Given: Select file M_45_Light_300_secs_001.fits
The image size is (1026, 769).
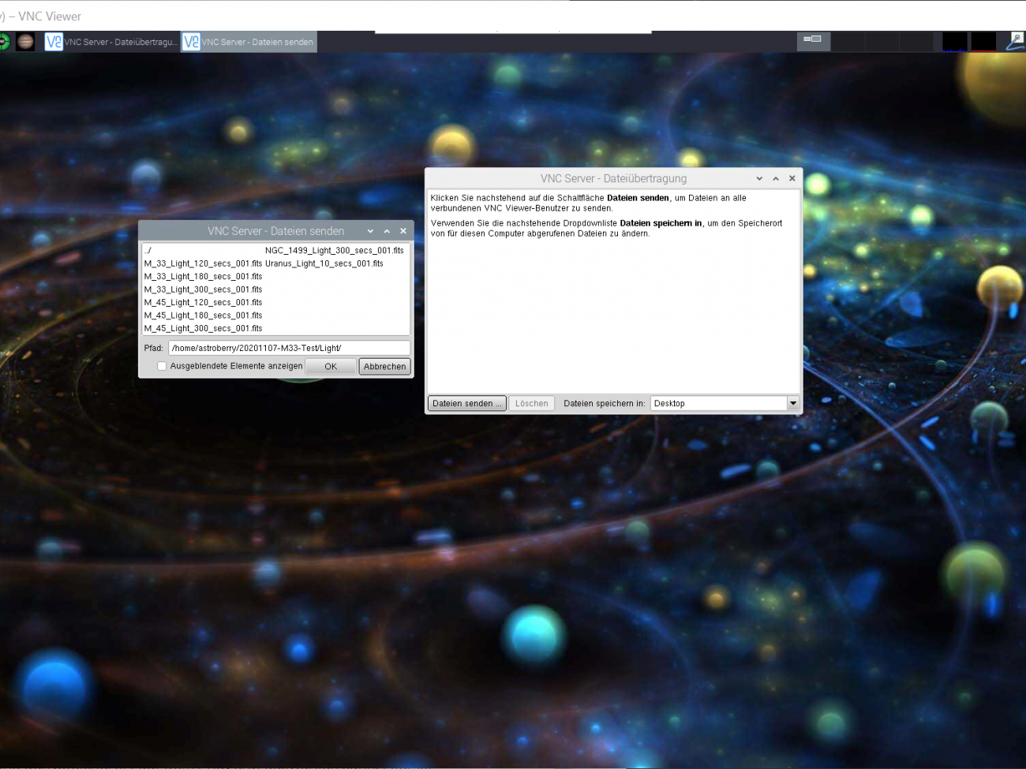Looking at the screenshot, I should 203,328.
